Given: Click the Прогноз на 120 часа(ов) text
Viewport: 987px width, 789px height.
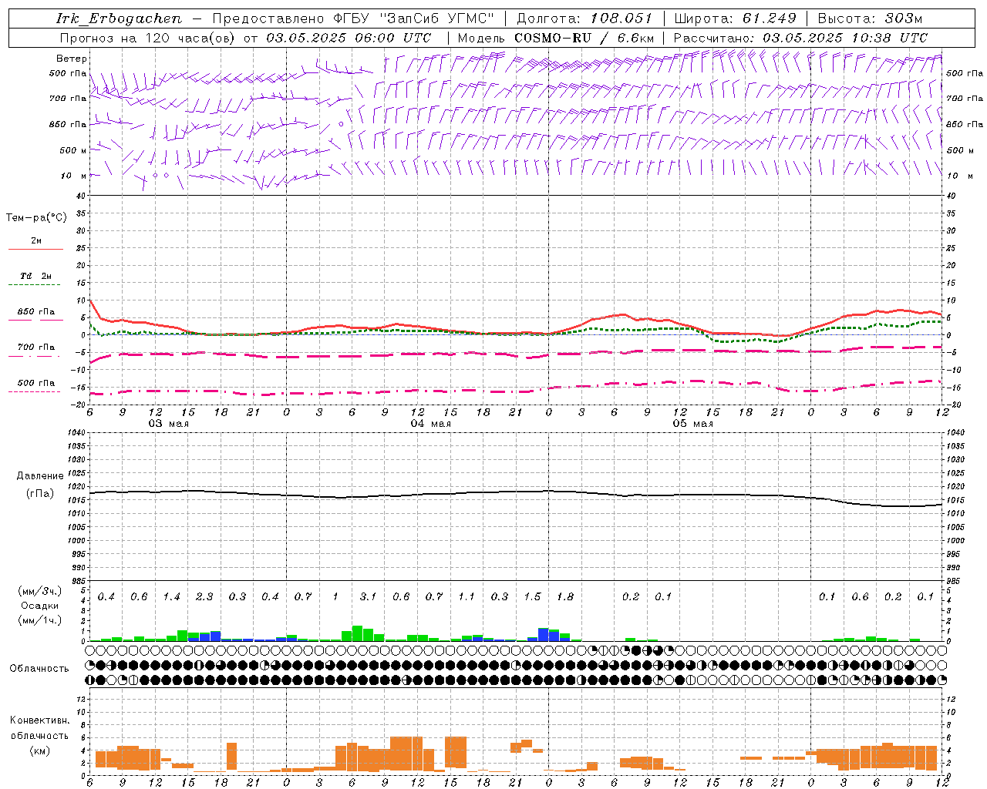Looking at the screenshot, I should coord(148,38).
